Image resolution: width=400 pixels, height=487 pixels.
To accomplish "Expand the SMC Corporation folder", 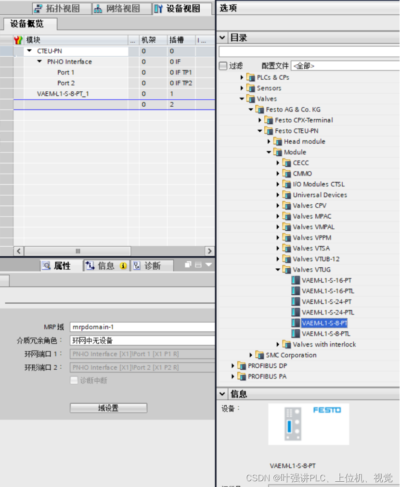I will [251, 355].
